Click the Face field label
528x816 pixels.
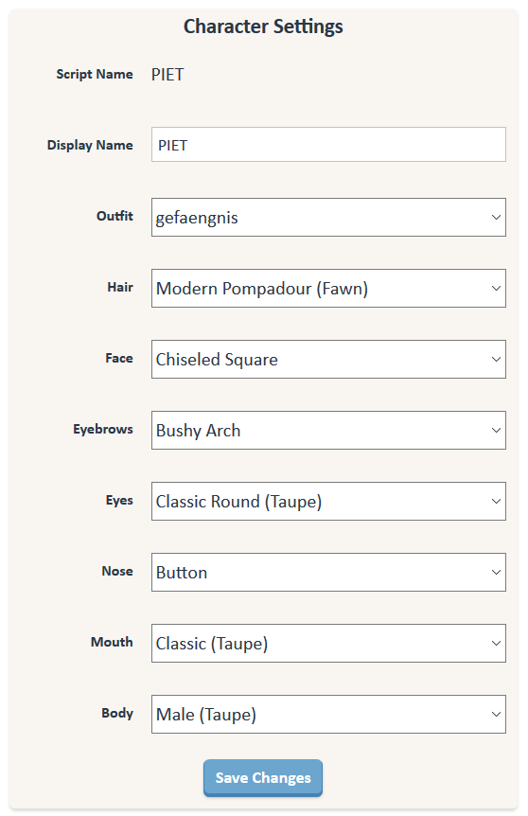point(119,358)
